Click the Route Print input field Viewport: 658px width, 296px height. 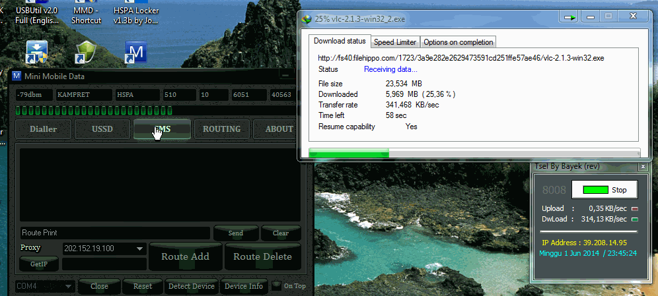tap(115, 233)
